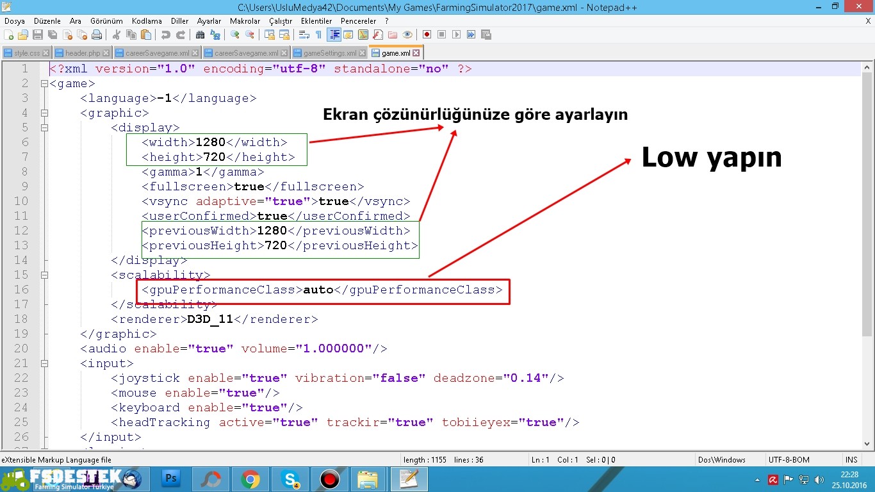Open Google Chrome from the taskbar
Viewport: 875px width, 492px height.
click(x=250, y=479)
